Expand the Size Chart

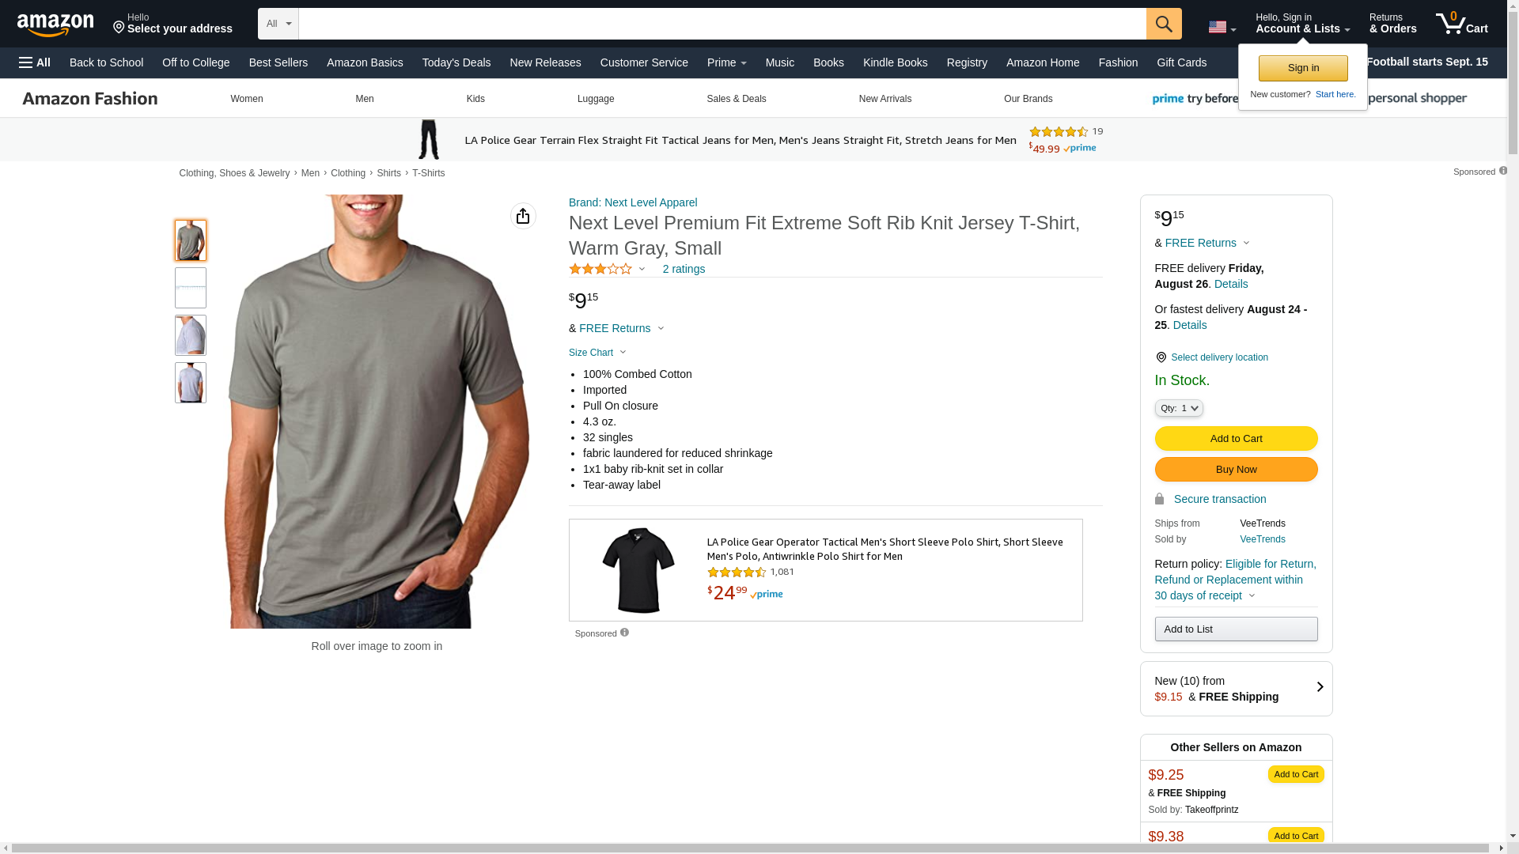pos(597,353)
